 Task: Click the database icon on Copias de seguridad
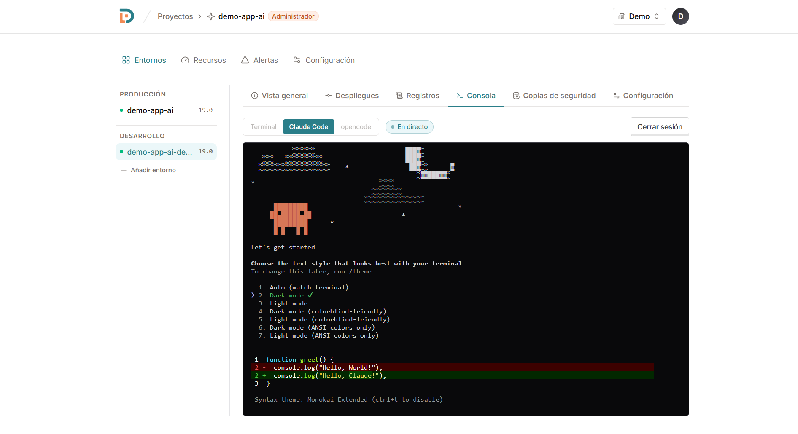pyautogui.click(x=516, y=96)
